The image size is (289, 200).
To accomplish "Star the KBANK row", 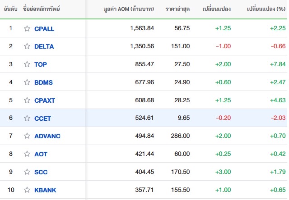I will [27, 190].
